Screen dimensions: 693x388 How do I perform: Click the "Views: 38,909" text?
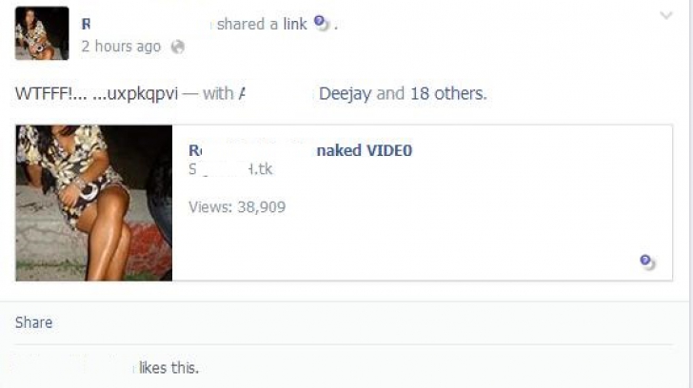(237, 206)
